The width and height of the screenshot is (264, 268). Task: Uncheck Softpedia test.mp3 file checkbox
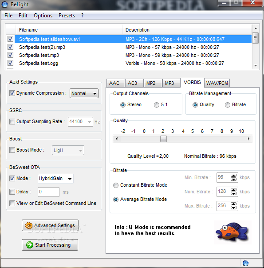10,55
